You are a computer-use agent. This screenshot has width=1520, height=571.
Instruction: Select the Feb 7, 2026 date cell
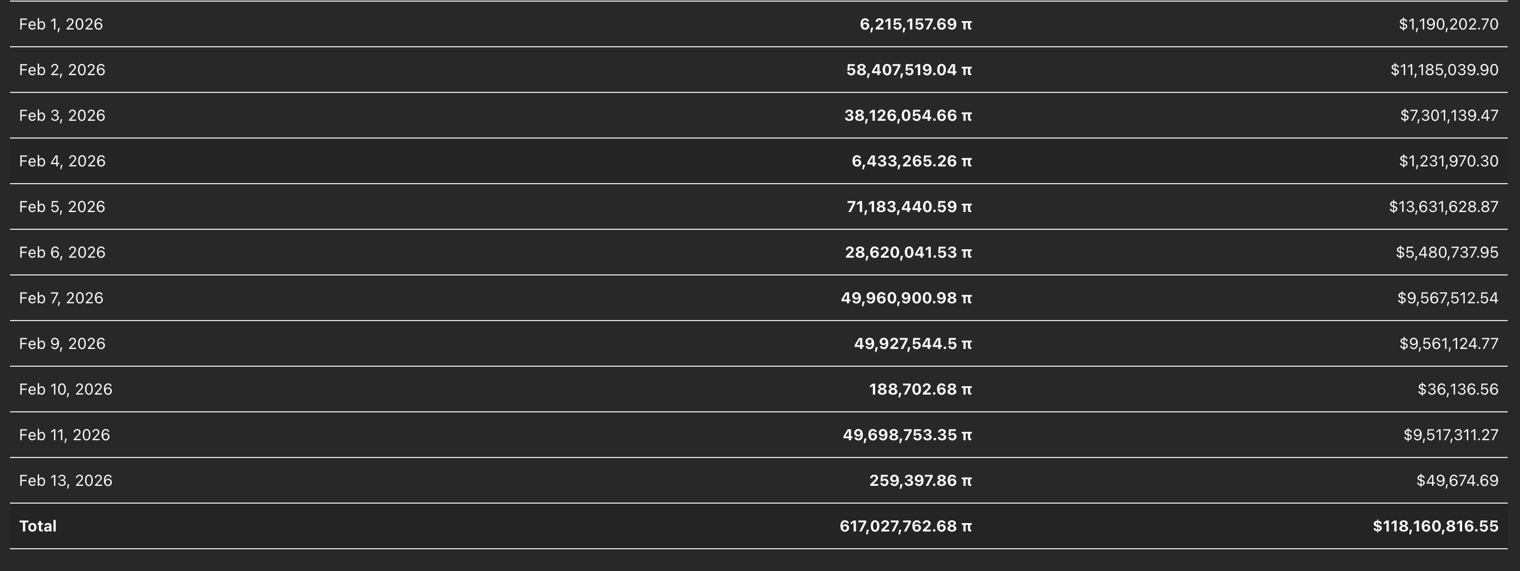(61, 298)
